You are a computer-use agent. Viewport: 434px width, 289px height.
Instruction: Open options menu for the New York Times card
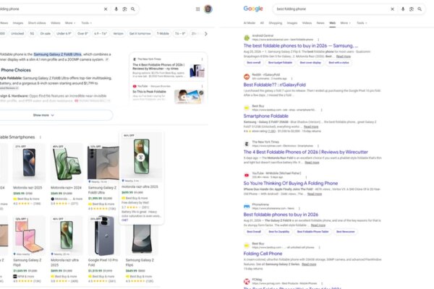202,59
